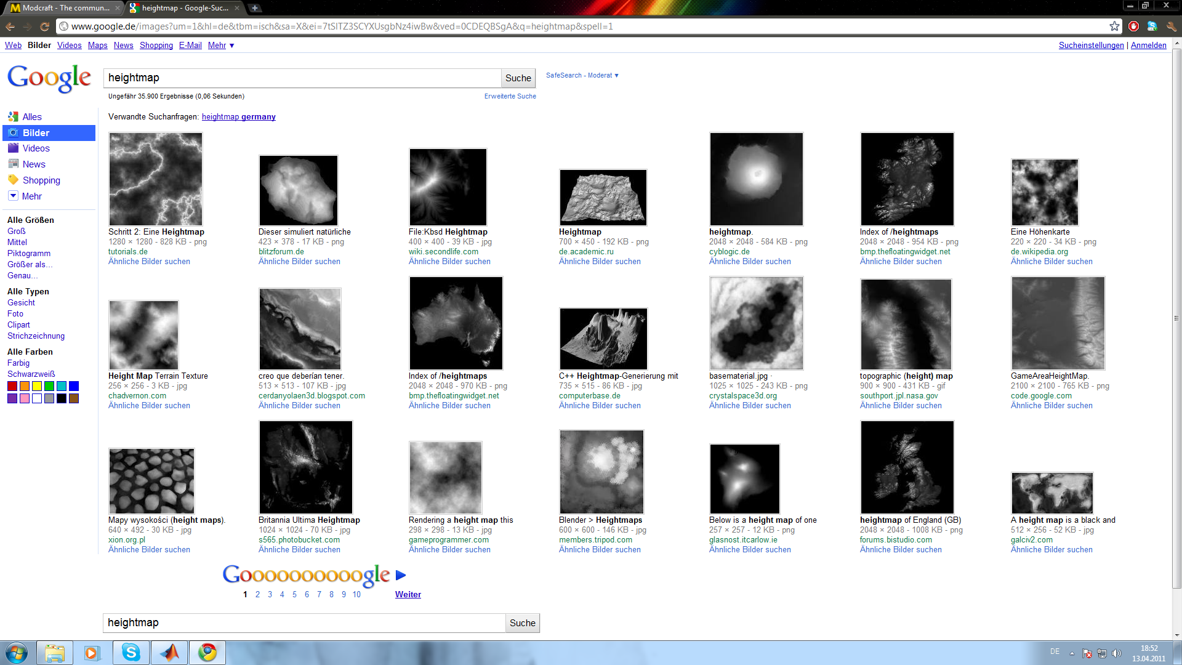Reload the page with the refresh icon

(44, 26)
